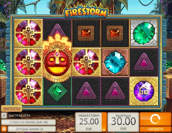Select payline marker 12 on right edge
Viewport: 172px width, 133px height.
pyautogui.click(x=164, y=21)
